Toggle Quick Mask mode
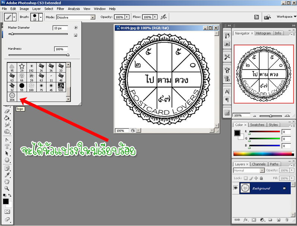 tap(7, 211)
